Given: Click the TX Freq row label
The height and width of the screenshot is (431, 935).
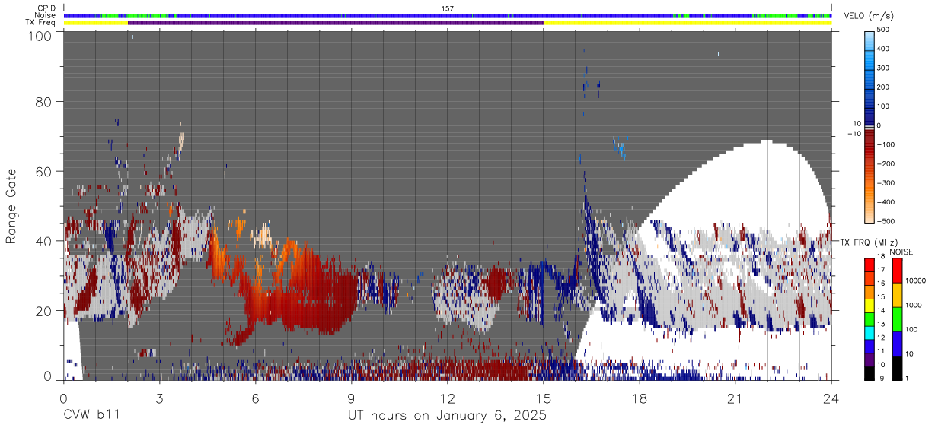Looking at the screenshot, I should (x=41, y=22).
